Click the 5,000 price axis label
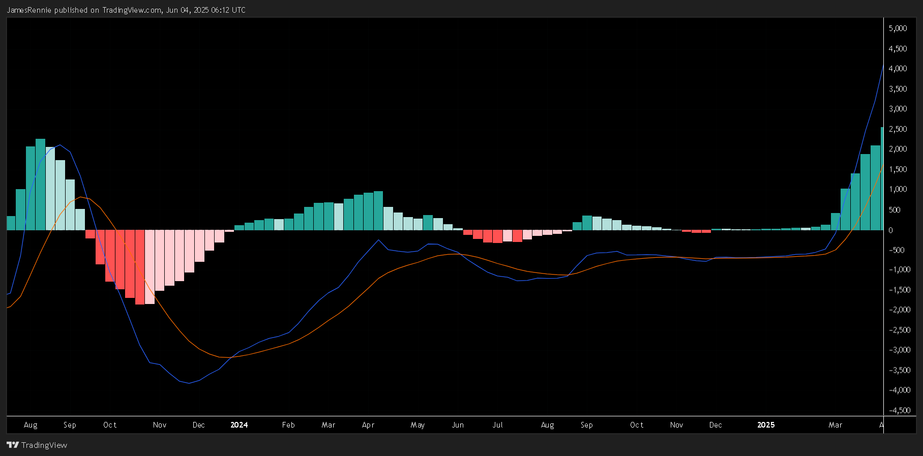Screen dimensions: 923x456 (x=898, y=28)
